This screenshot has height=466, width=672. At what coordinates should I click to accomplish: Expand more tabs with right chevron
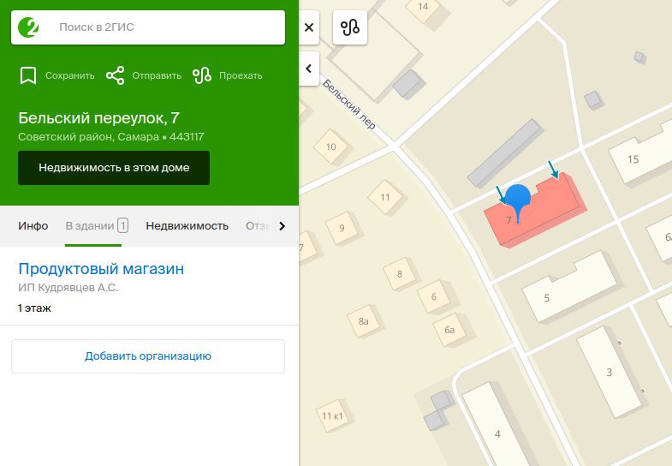pyautogui.click(x=282, y=226)
